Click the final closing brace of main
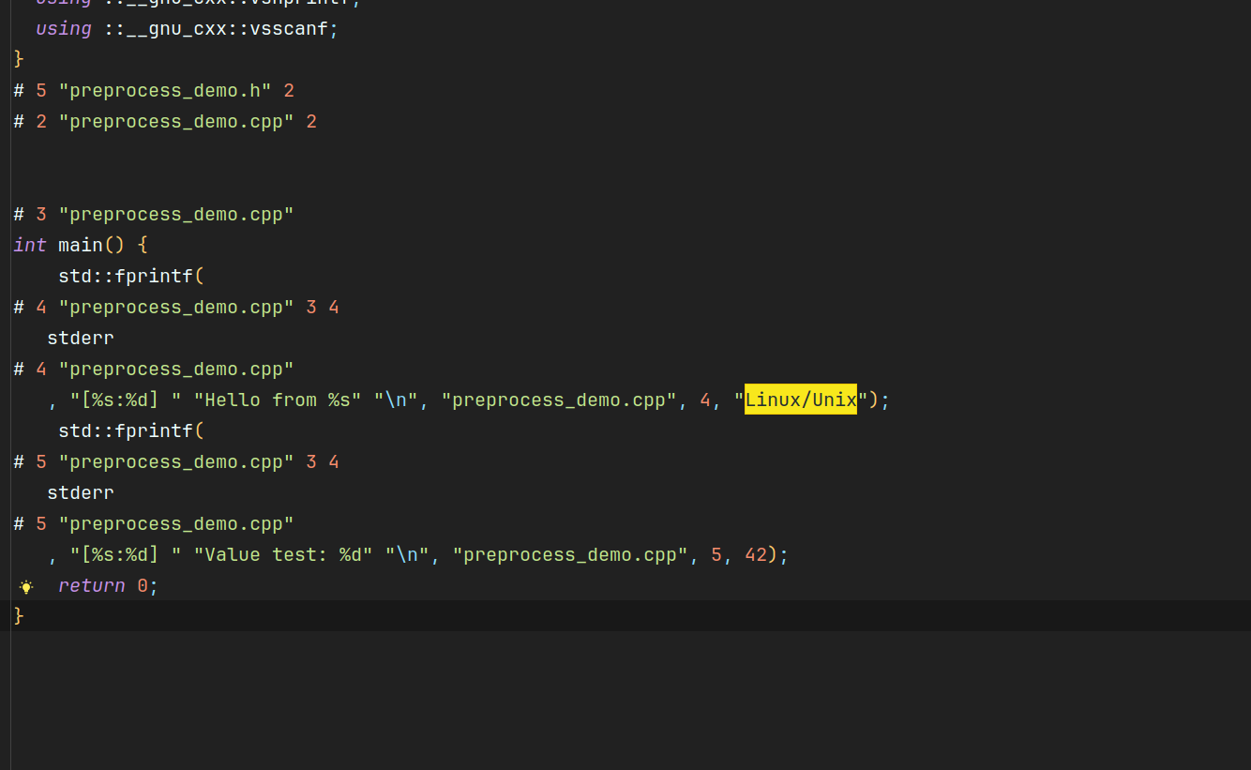This screenshot has height=770, width=1251. click(x=19, y=617)
